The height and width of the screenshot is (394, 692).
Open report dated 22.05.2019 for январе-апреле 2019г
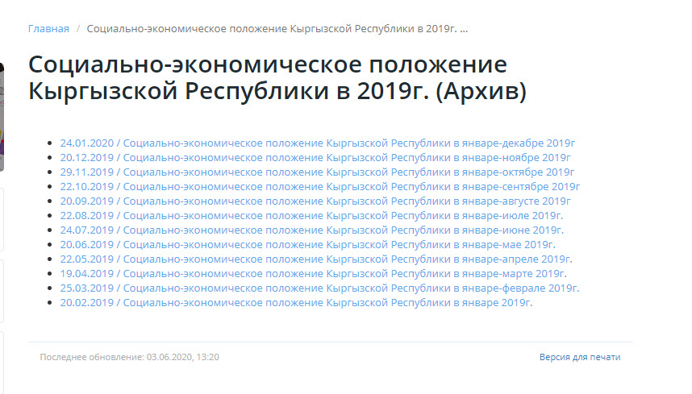coord(316,259)
